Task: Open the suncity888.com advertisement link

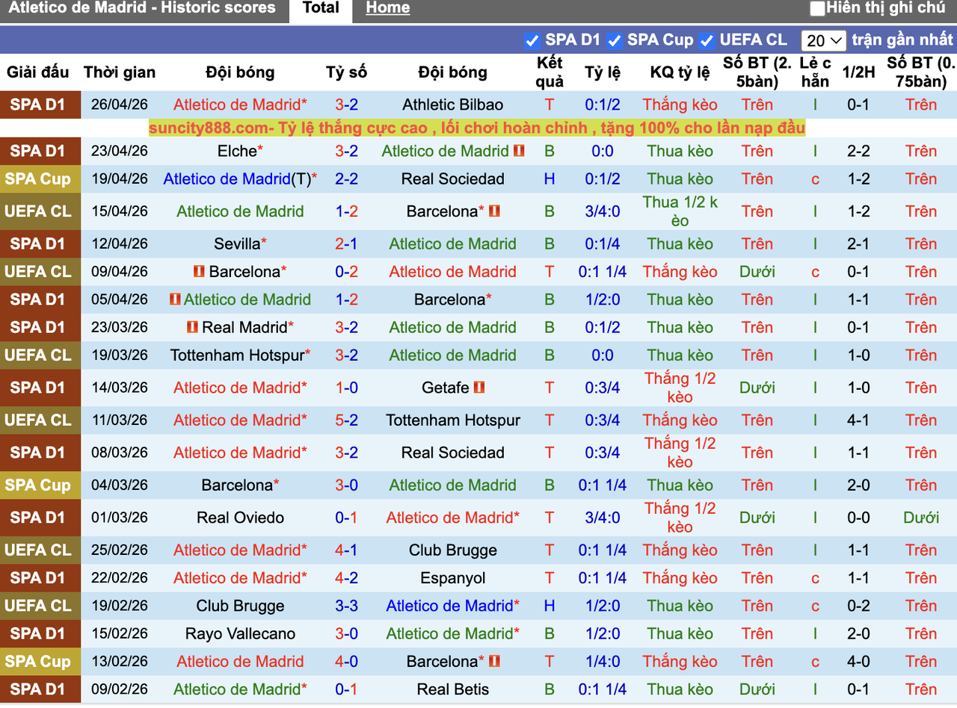Action: tap(477, 128)
